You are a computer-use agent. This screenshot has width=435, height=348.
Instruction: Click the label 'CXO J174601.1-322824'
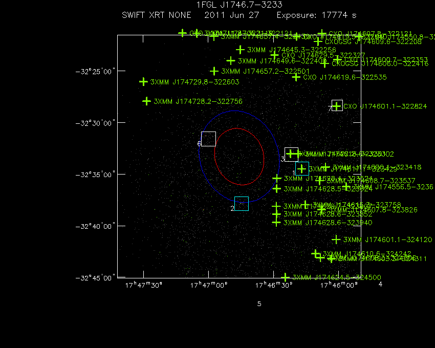click(385, 106)
